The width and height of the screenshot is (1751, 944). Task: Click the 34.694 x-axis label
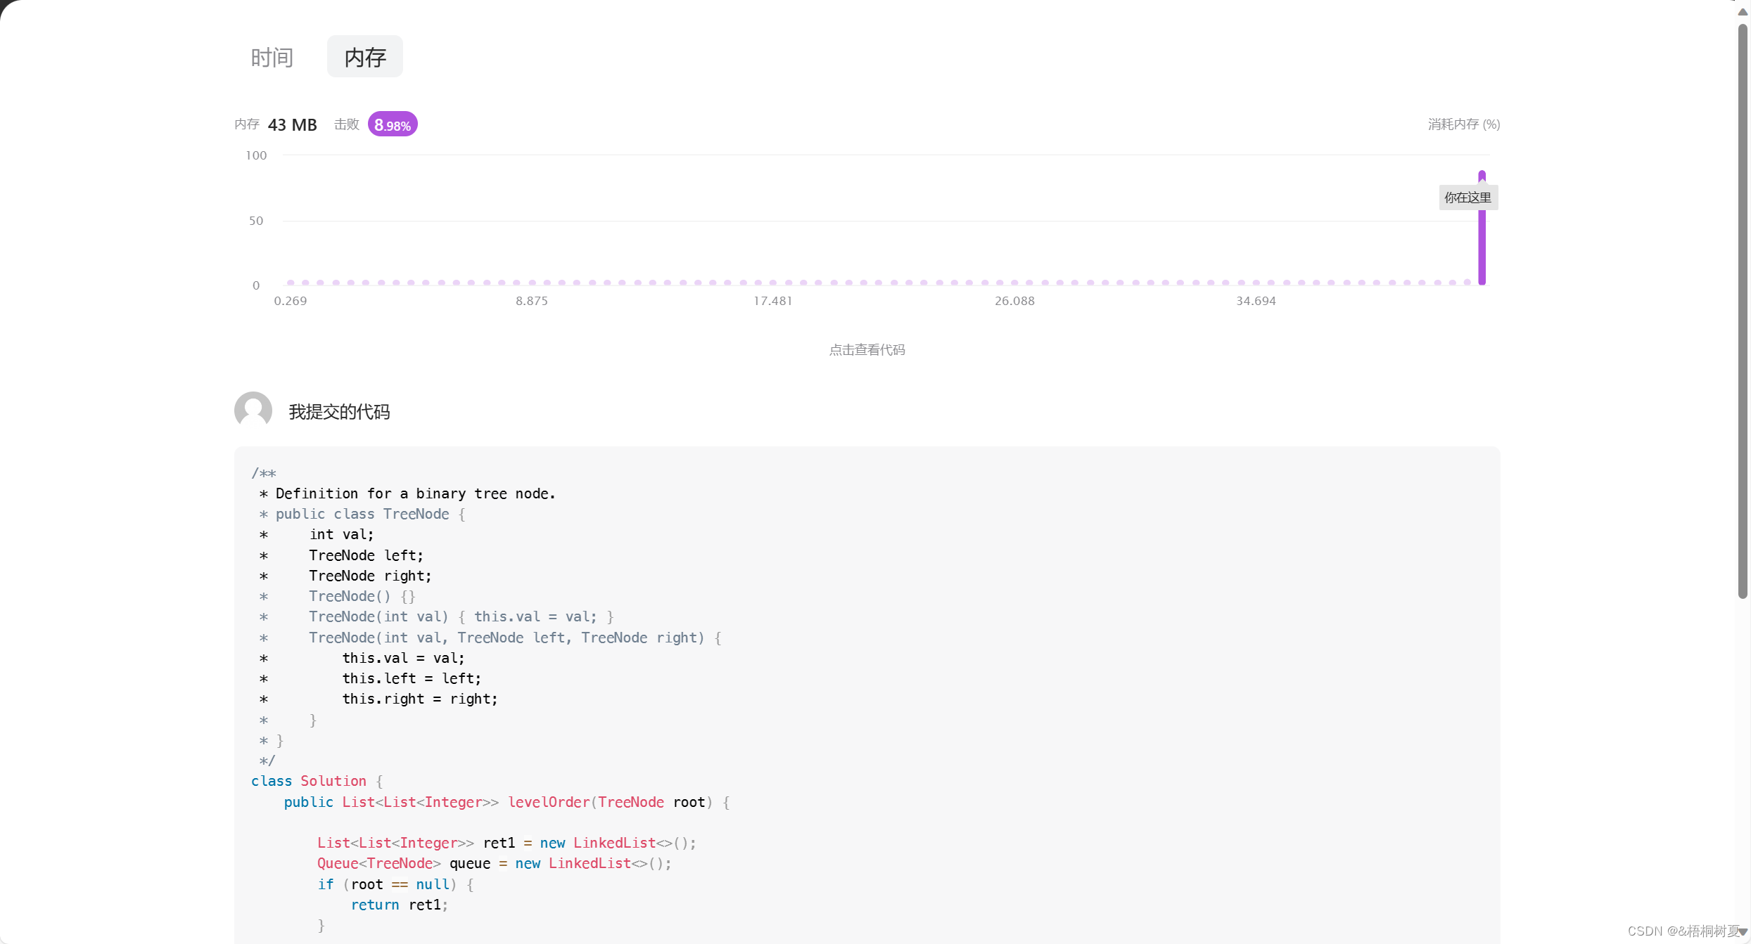click(1256, 301)
